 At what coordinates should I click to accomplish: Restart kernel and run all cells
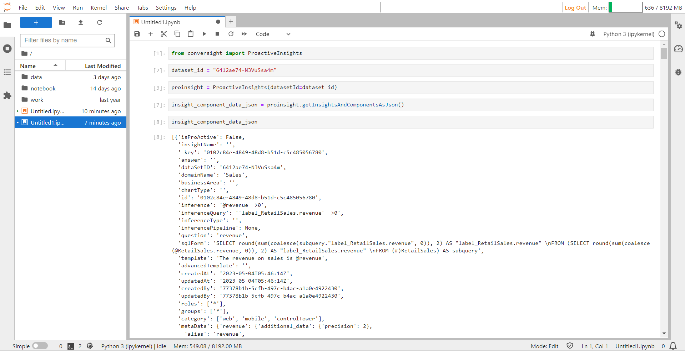click(x=244, y=34)
